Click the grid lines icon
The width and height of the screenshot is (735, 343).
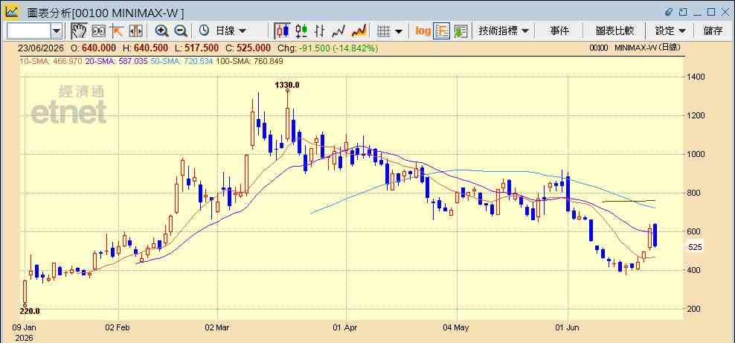coord(384,31)
